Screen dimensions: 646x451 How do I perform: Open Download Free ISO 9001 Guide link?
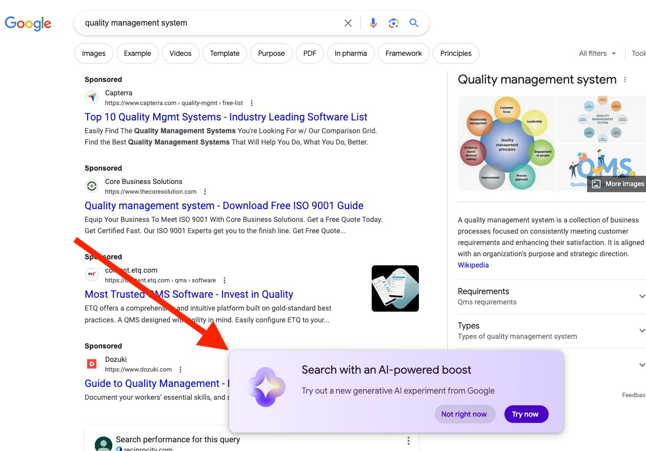[x=224, y=206]
